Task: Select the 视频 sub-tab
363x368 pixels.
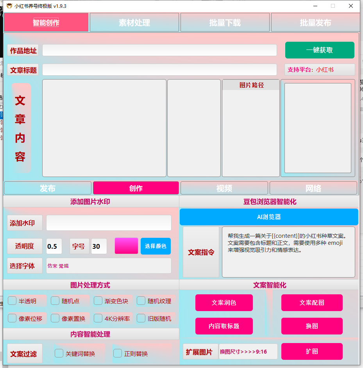Action: [x=224, y=188]
